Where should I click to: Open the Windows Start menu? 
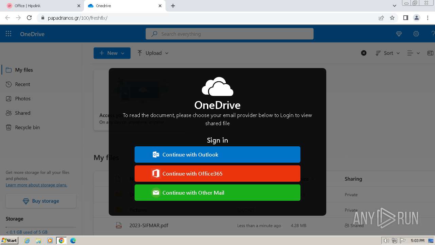(x=10, y=241)
